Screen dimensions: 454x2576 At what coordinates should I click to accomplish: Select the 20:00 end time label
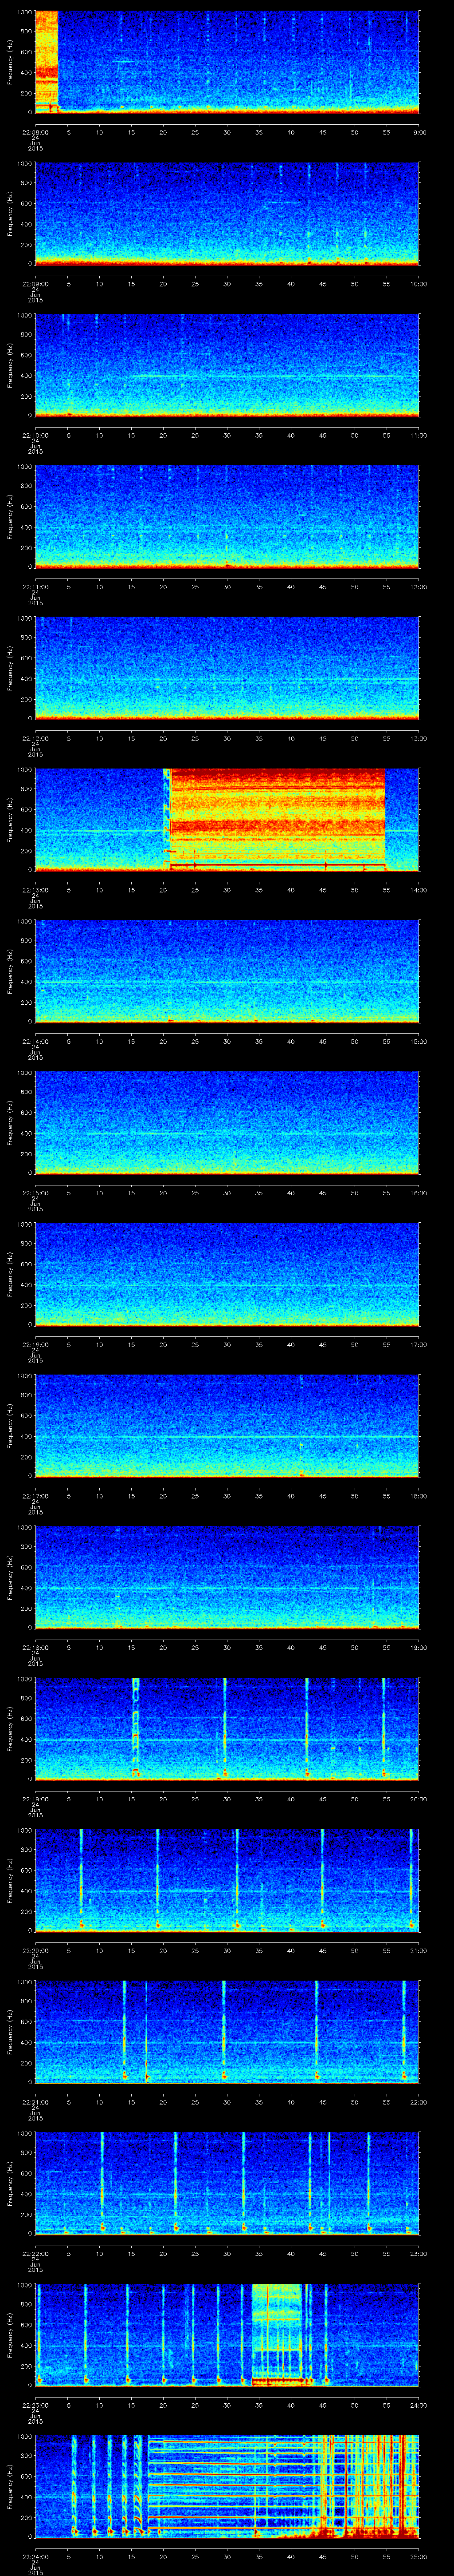pyautogui.click(x=419, y=1799)
